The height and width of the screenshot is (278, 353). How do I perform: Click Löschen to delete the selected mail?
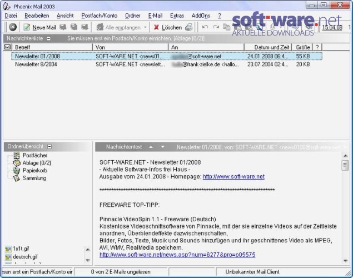[167, 27]
